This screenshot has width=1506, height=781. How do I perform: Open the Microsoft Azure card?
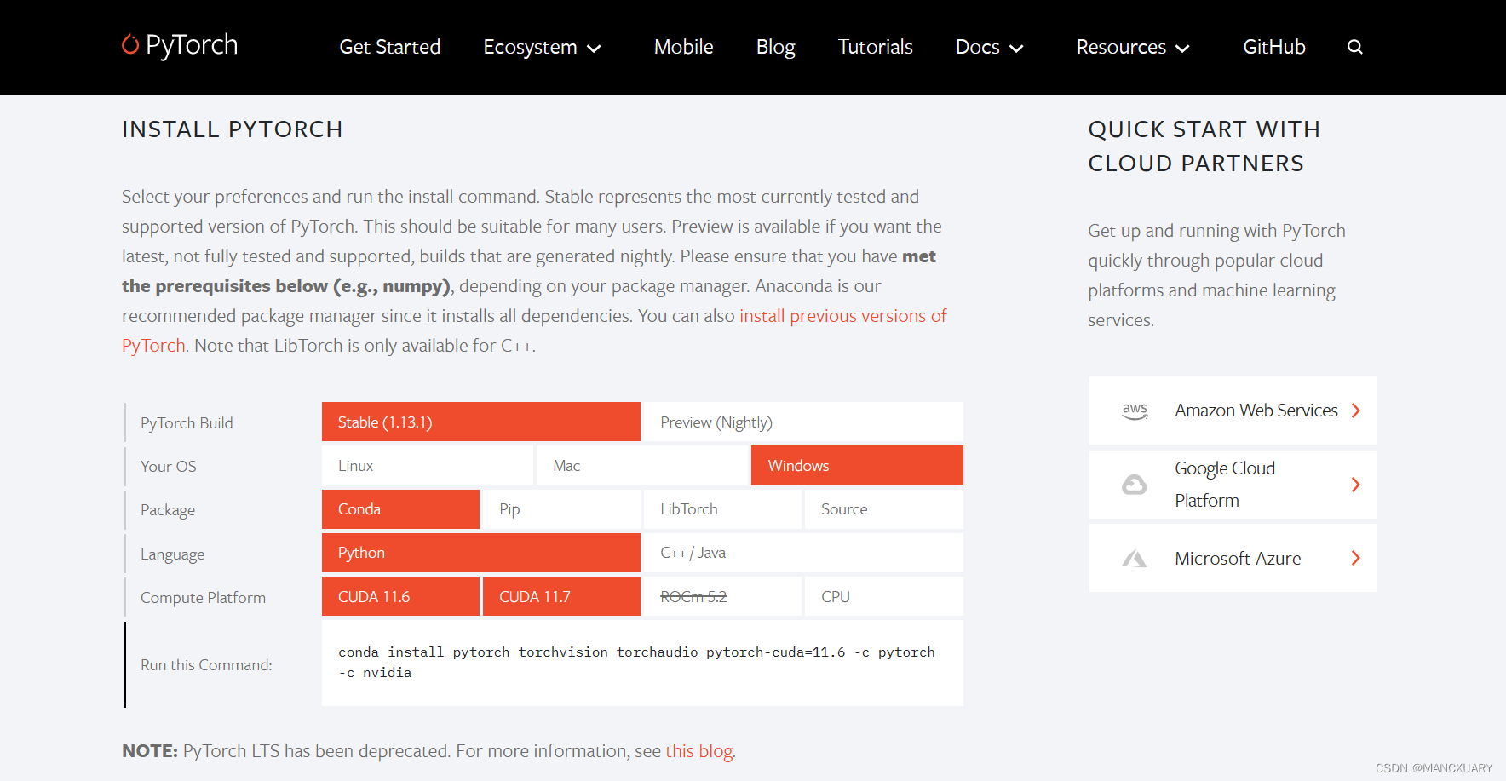(x=1232, y=558)
